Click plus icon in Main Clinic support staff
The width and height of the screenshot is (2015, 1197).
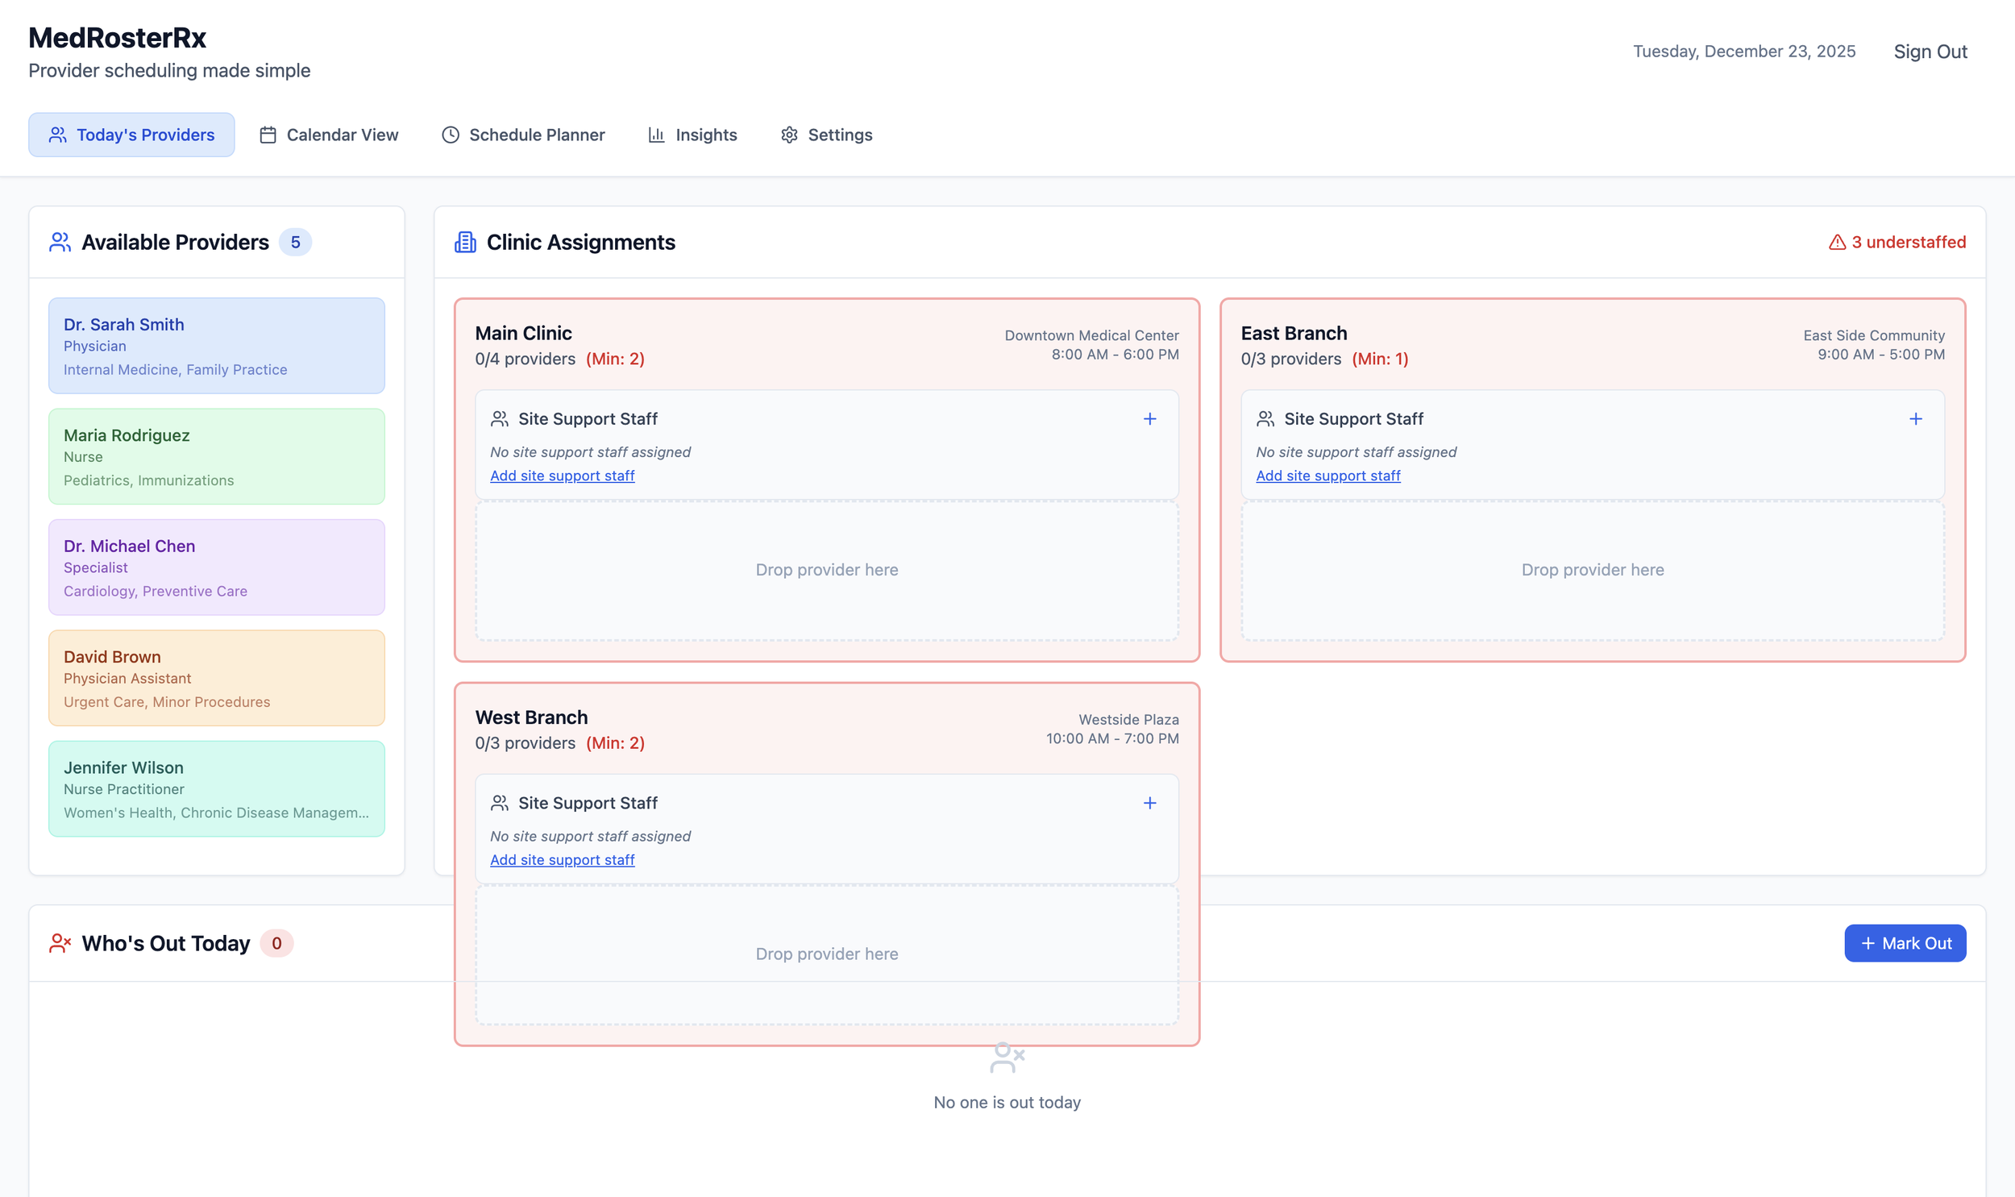[x=1150, y=418]
